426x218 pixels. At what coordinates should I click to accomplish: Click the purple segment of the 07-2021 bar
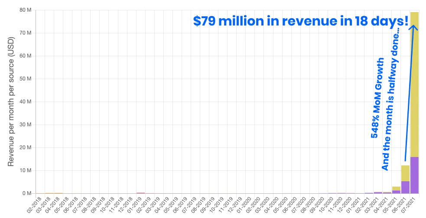[x=414, y=175]
